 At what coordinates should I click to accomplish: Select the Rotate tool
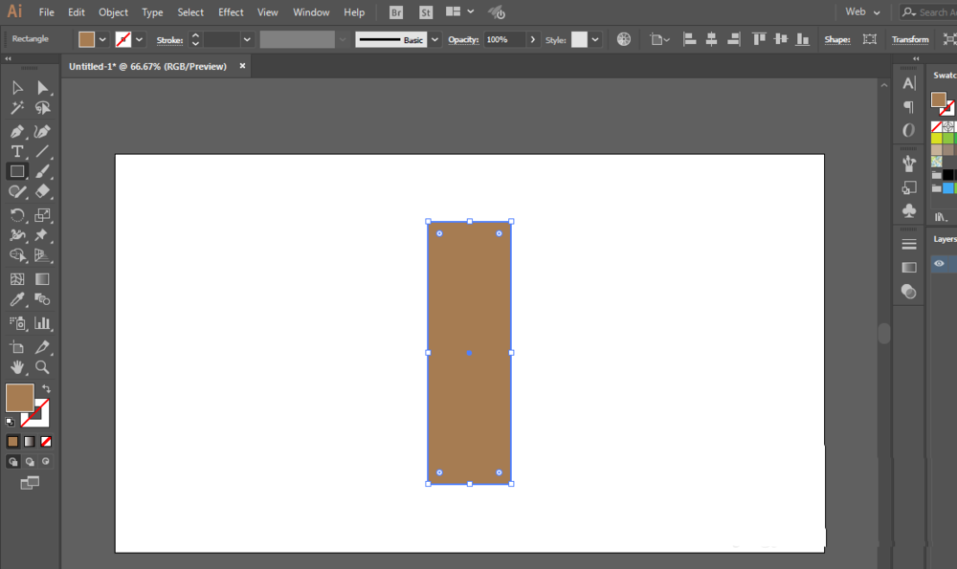click(17, 214)
